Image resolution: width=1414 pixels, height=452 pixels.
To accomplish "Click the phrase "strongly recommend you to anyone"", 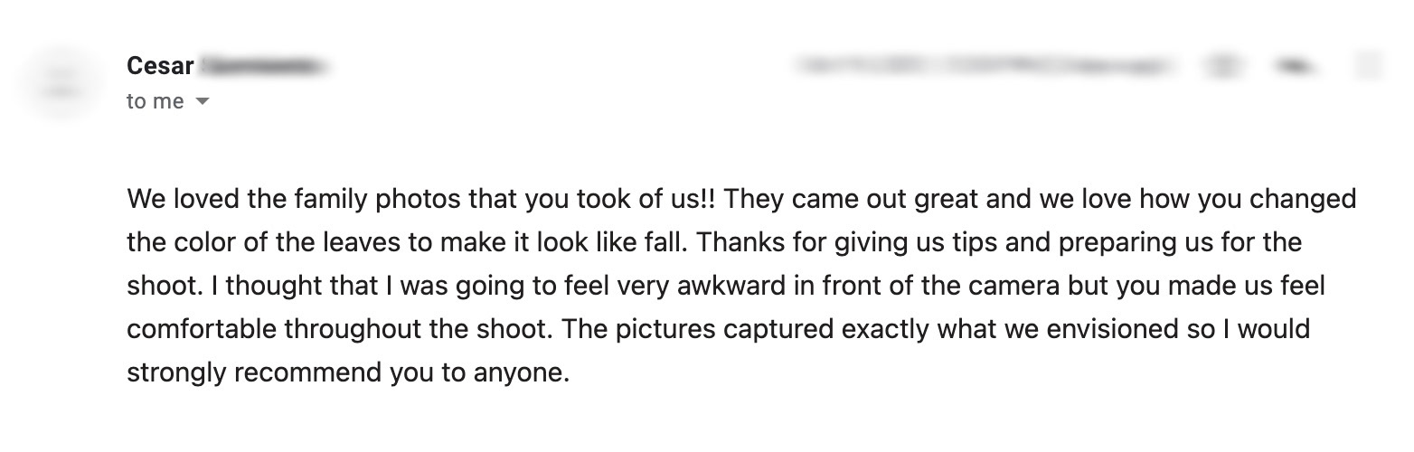I will point(348,372).
